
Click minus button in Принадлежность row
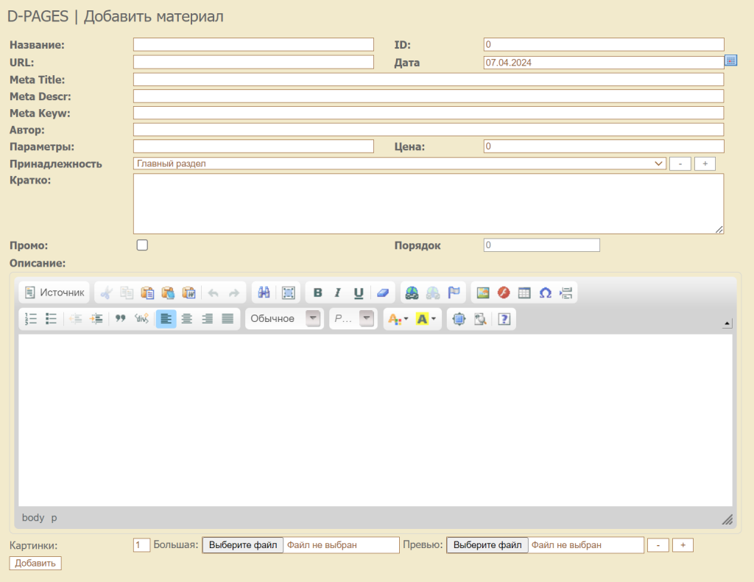(x=680, y=164)
